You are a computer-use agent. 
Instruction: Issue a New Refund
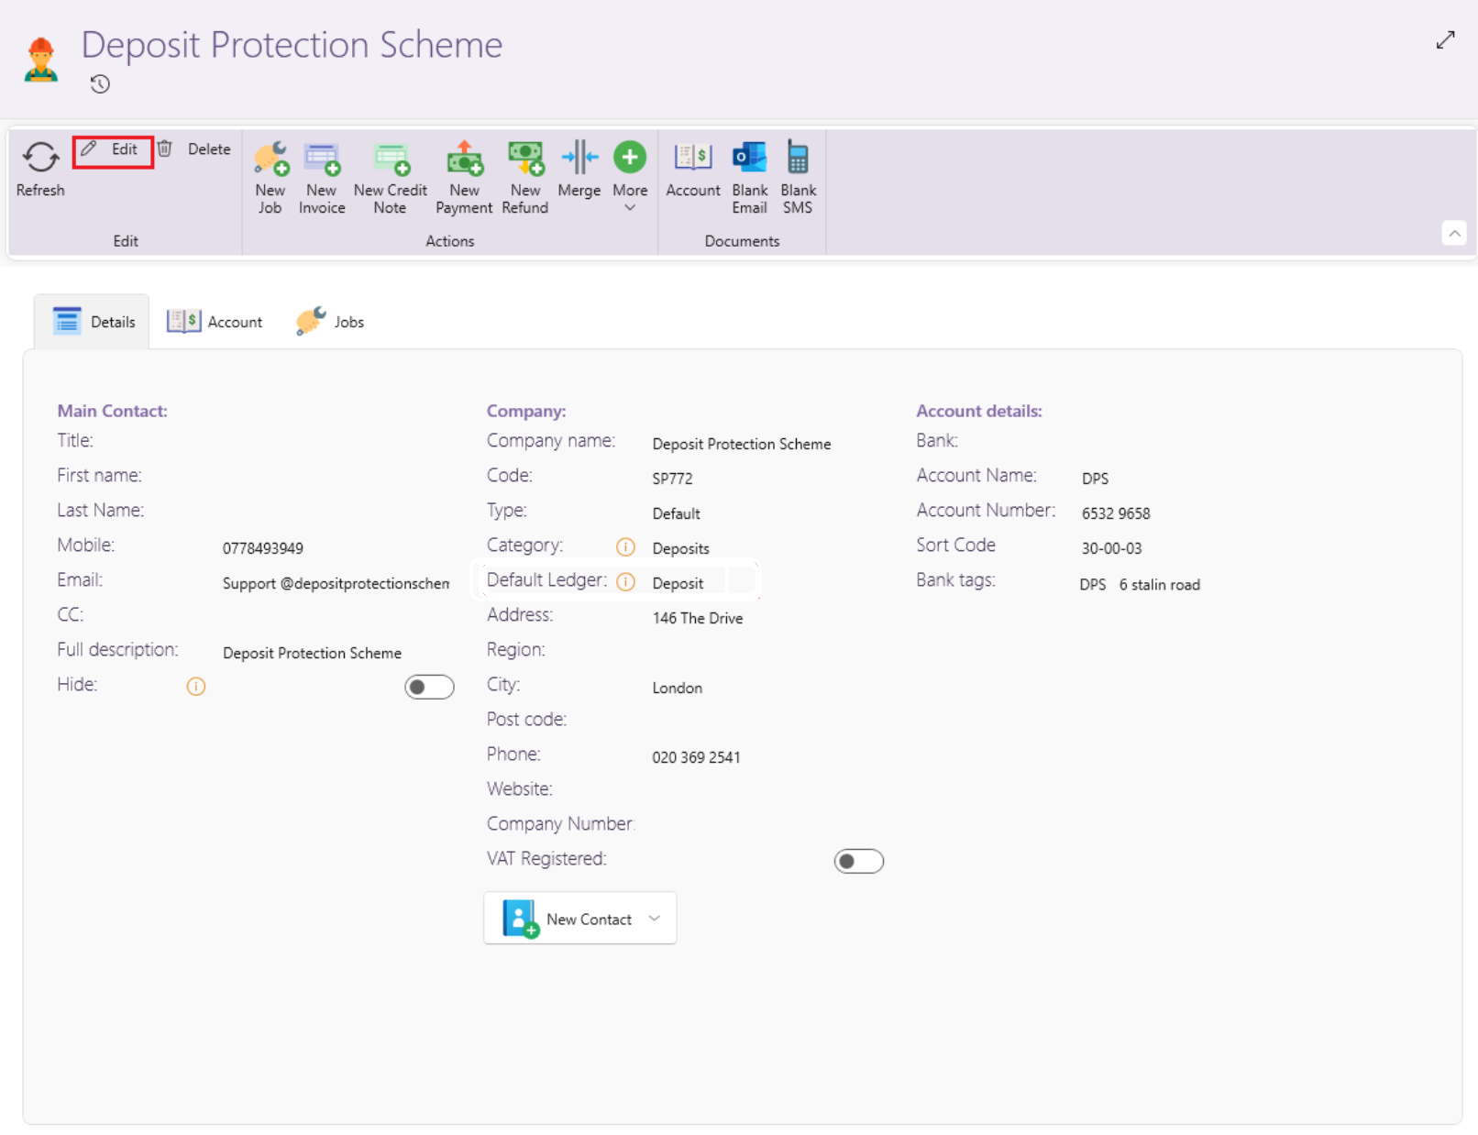[x=525, y=178]
